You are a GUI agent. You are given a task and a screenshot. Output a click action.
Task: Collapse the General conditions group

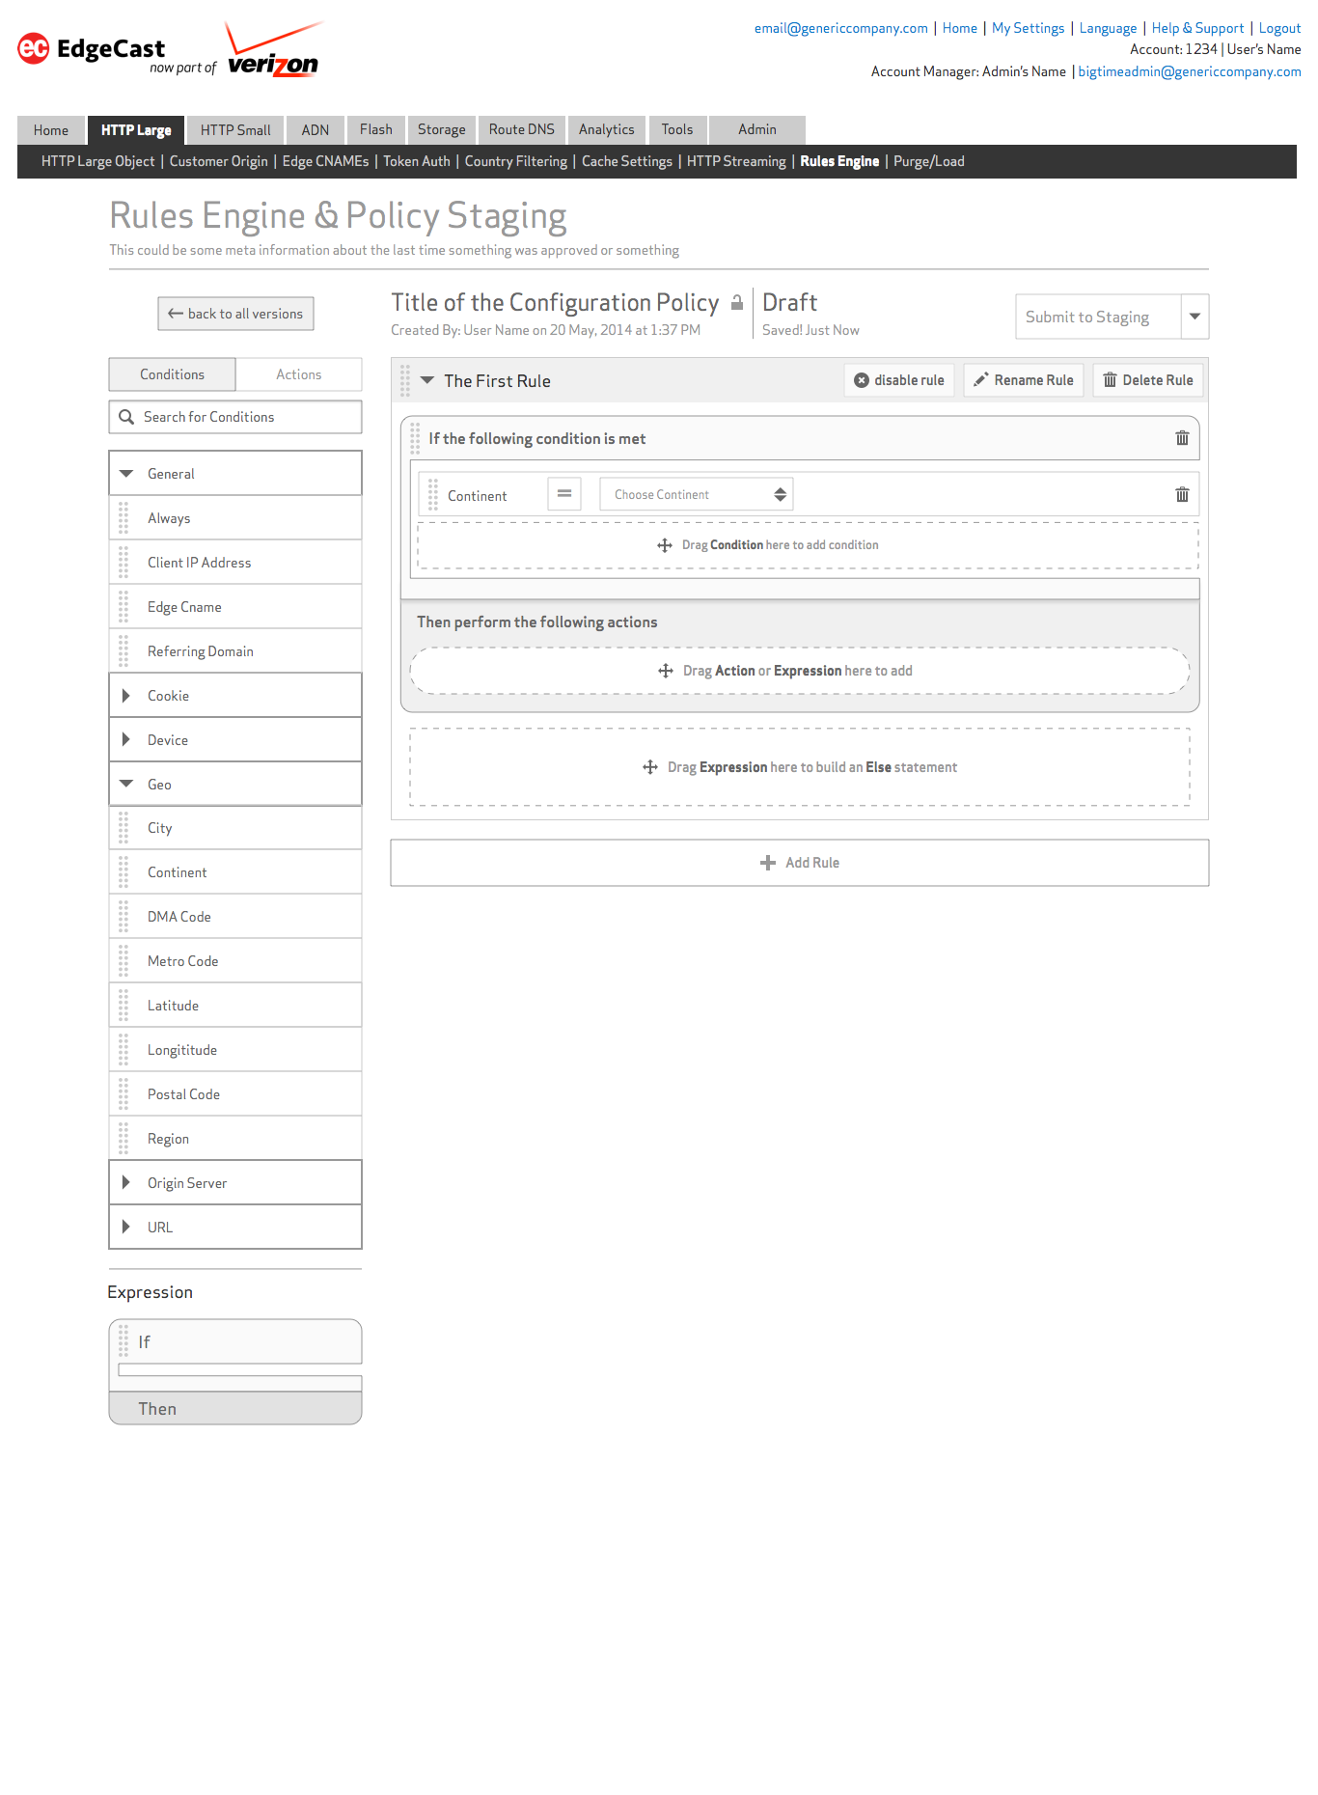pyautogui.click(x=126, y=474)
